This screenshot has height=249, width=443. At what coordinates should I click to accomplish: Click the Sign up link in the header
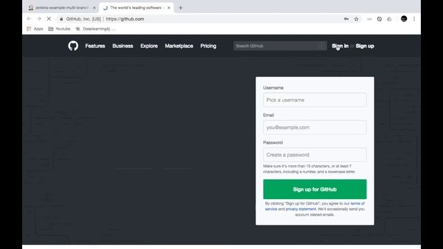click(x=365, y=46)
